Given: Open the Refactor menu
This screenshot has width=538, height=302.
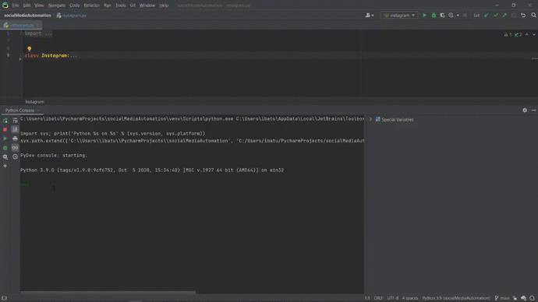Looking at the screenshot, I should pos(91,5).
